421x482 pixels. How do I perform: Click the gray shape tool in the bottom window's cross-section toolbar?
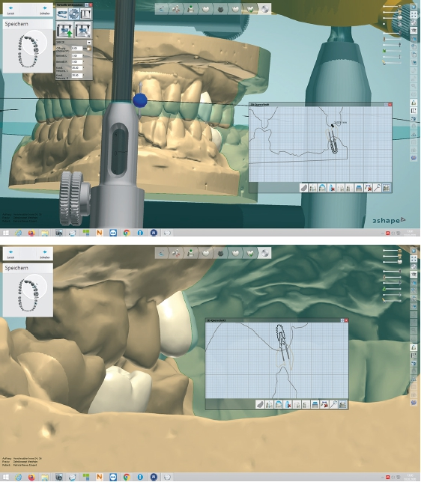[x=260, y=404]
